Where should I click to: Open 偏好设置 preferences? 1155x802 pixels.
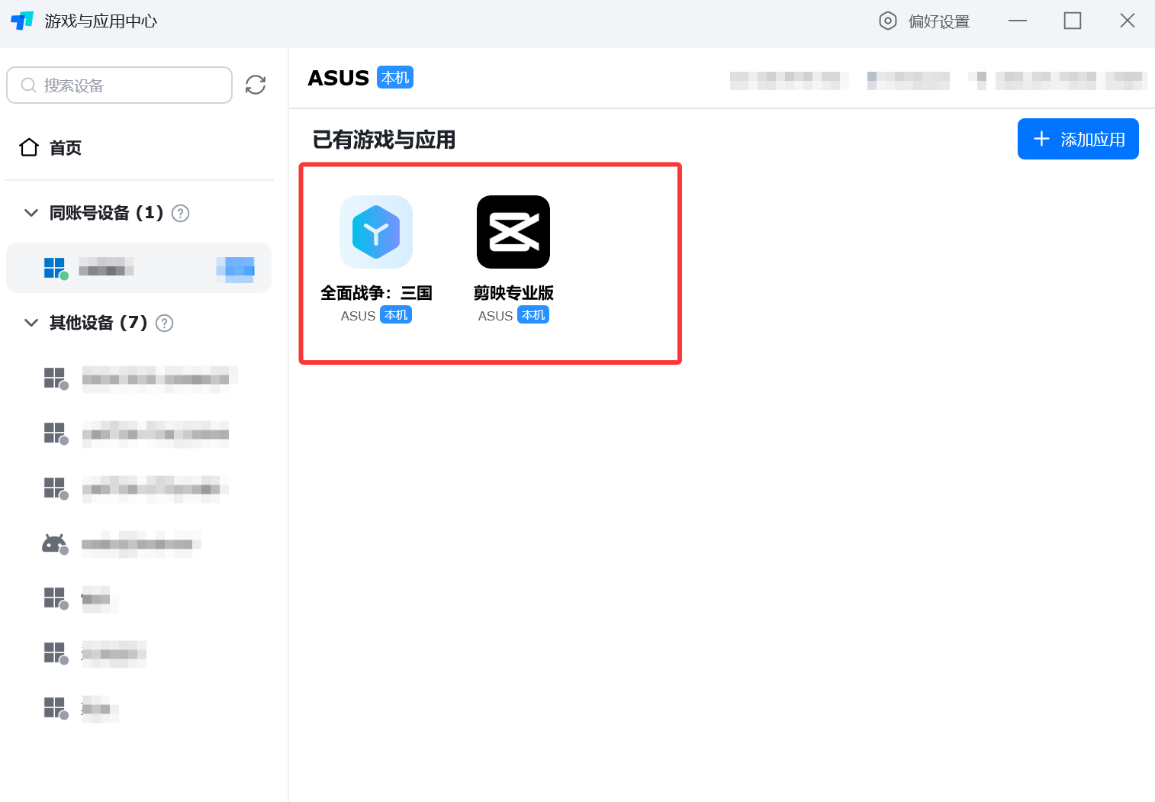(x=925, y=21)
